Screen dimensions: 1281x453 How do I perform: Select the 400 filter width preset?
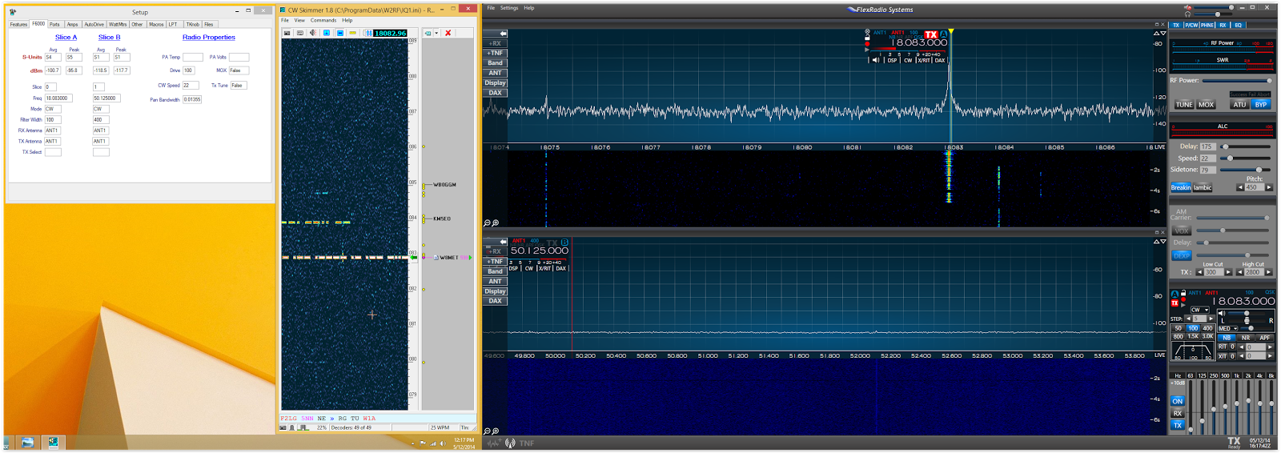coord(1207,328)
